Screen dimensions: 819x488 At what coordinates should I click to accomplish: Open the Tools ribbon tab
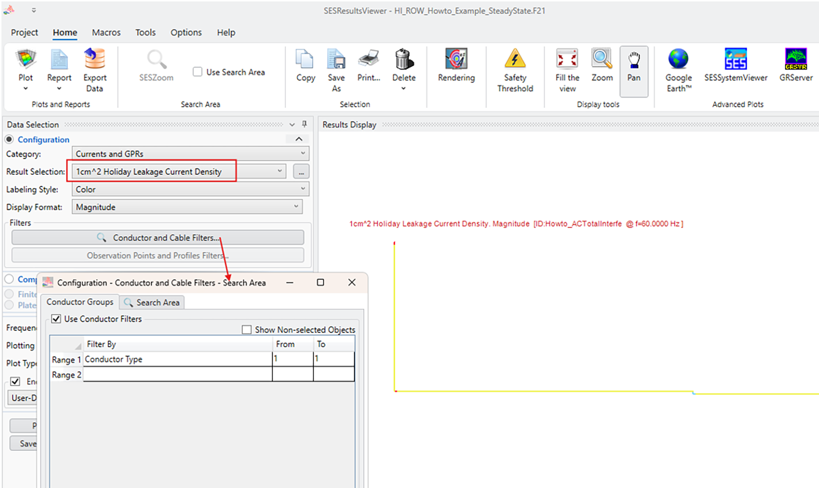point(145,32)
